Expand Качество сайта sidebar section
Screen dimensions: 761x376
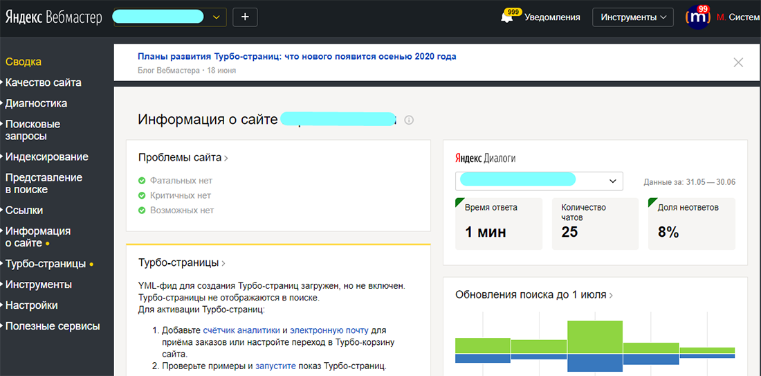(x=43, y=82)
